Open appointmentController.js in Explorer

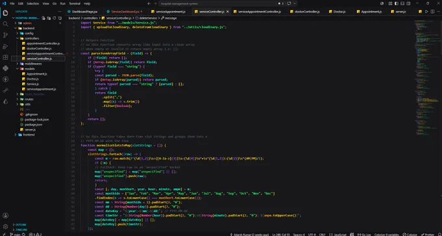[43, 43]
